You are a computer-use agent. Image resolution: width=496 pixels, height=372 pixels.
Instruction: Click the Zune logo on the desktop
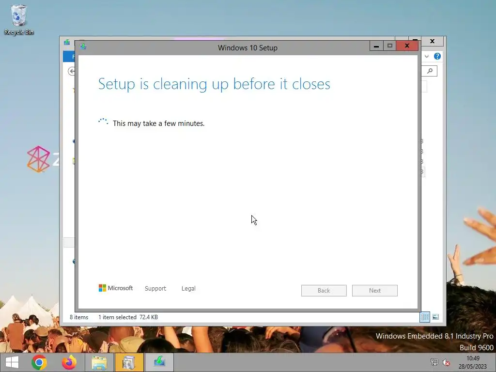(x=38, y=159)
